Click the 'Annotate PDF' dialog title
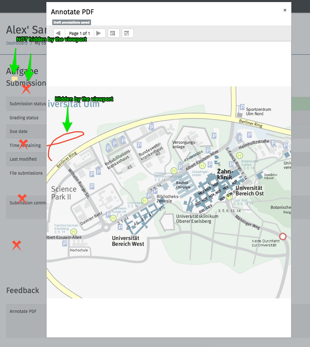The width and height of the screenshot is (310, 347). click(72, 12)
